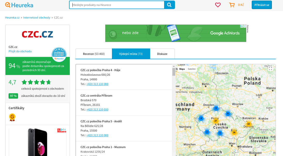Image resolution: width=283 pixels, height=156 pixels.
Task: Open Internetové obchody breadcrumb link
Action: (37, 18)
